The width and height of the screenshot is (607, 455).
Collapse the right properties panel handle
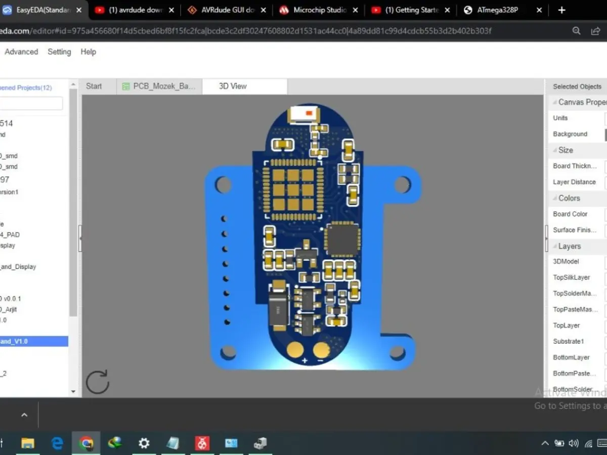point(546,238)
